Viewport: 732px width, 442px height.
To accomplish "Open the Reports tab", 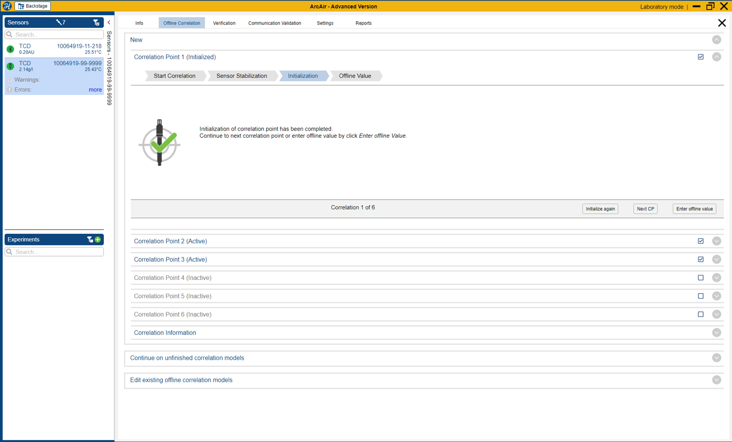I will coord(363,23).
